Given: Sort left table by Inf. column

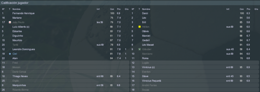Looking at the screenshot, I should tap(98, 9).
